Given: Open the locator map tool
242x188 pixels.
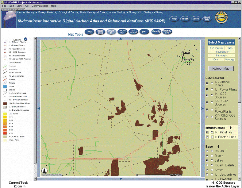Looking at the screenshot, I should (101, 32).
